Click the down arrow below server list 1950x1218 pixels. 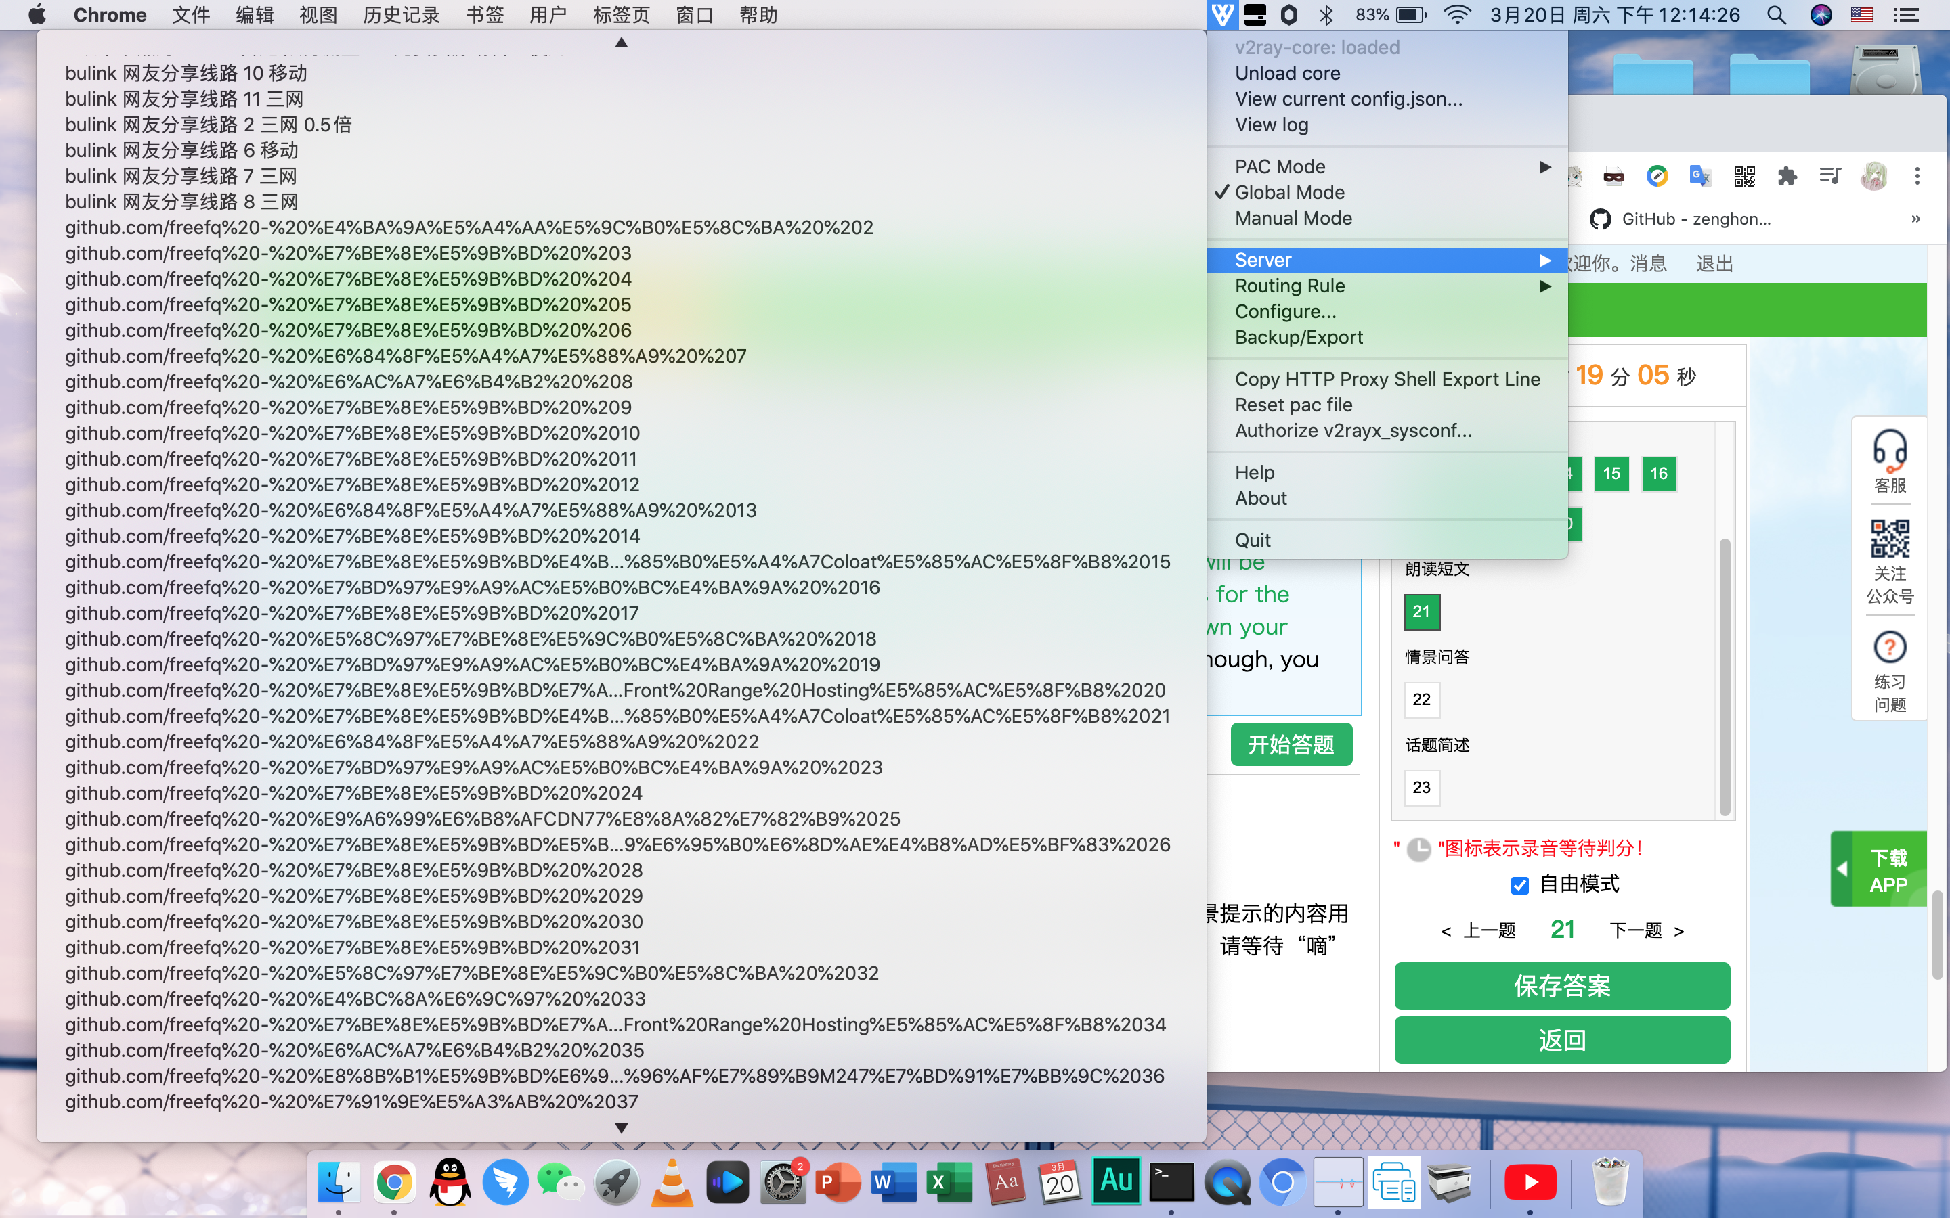point(622,1128)
